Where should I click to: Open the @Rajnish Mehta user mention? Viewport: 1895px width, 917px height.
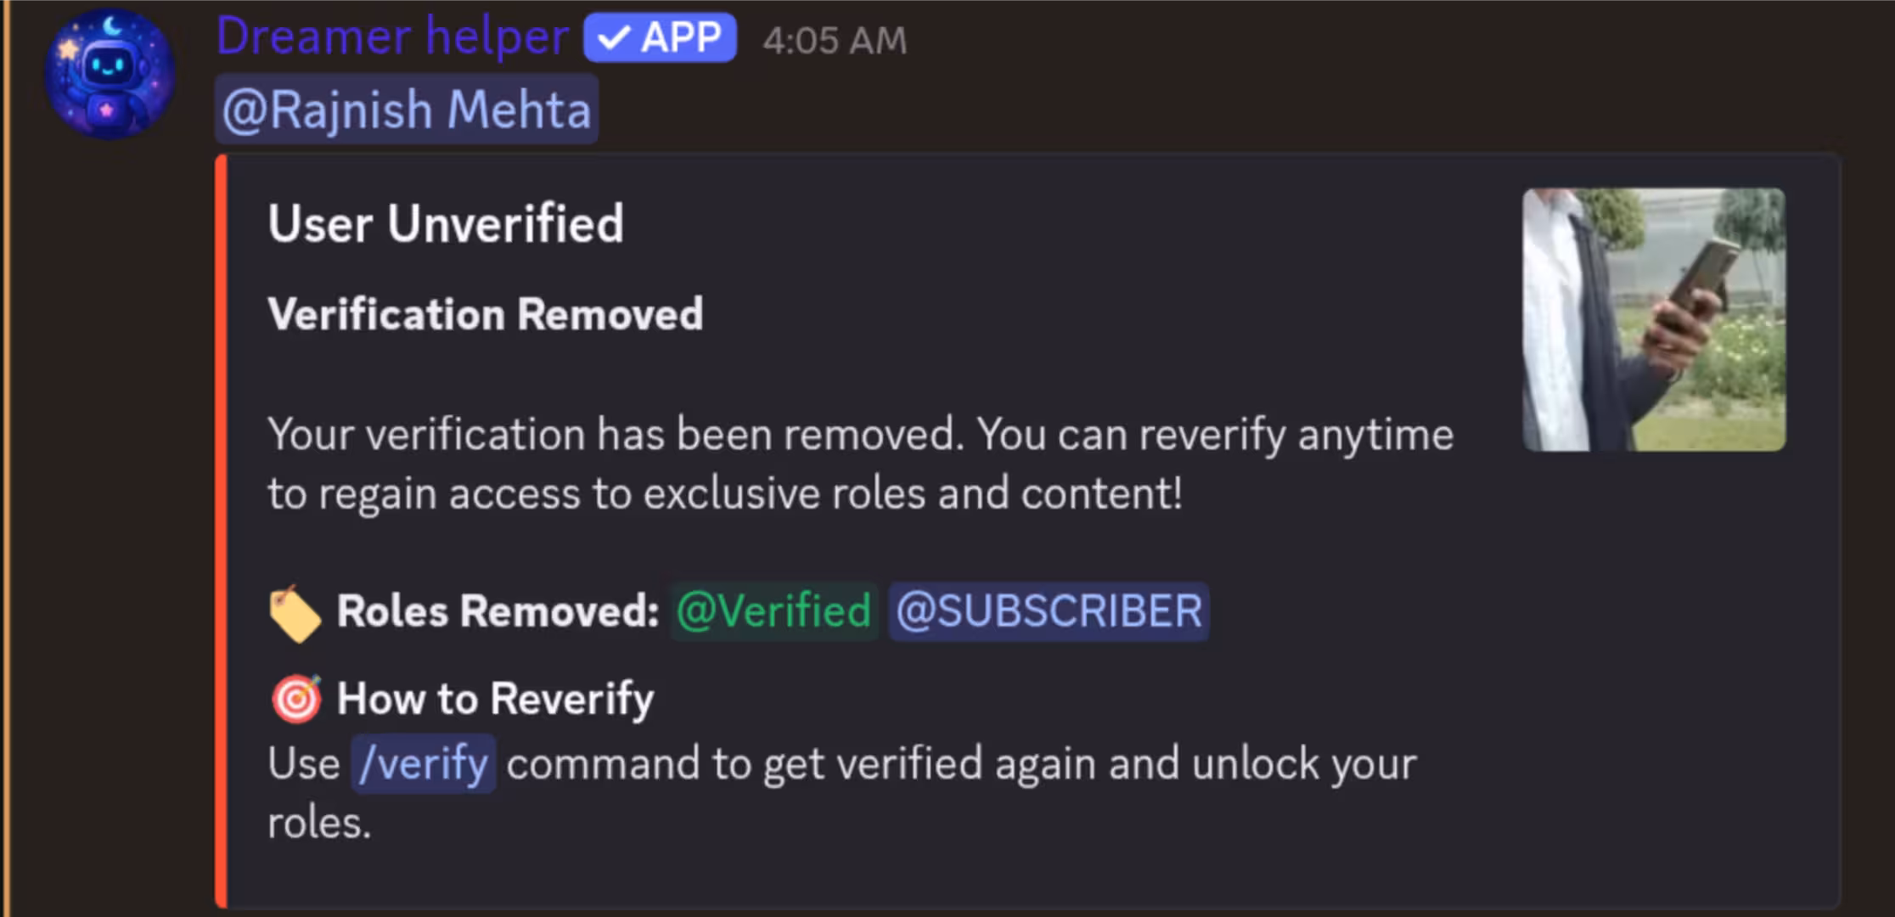coord(404,108)
